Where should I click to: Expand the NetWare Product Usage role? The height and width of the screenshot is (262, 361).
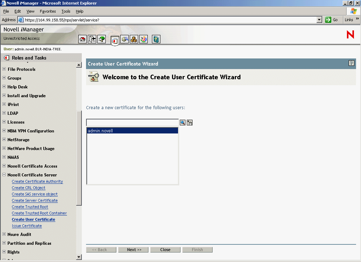[x=4, y=148]
